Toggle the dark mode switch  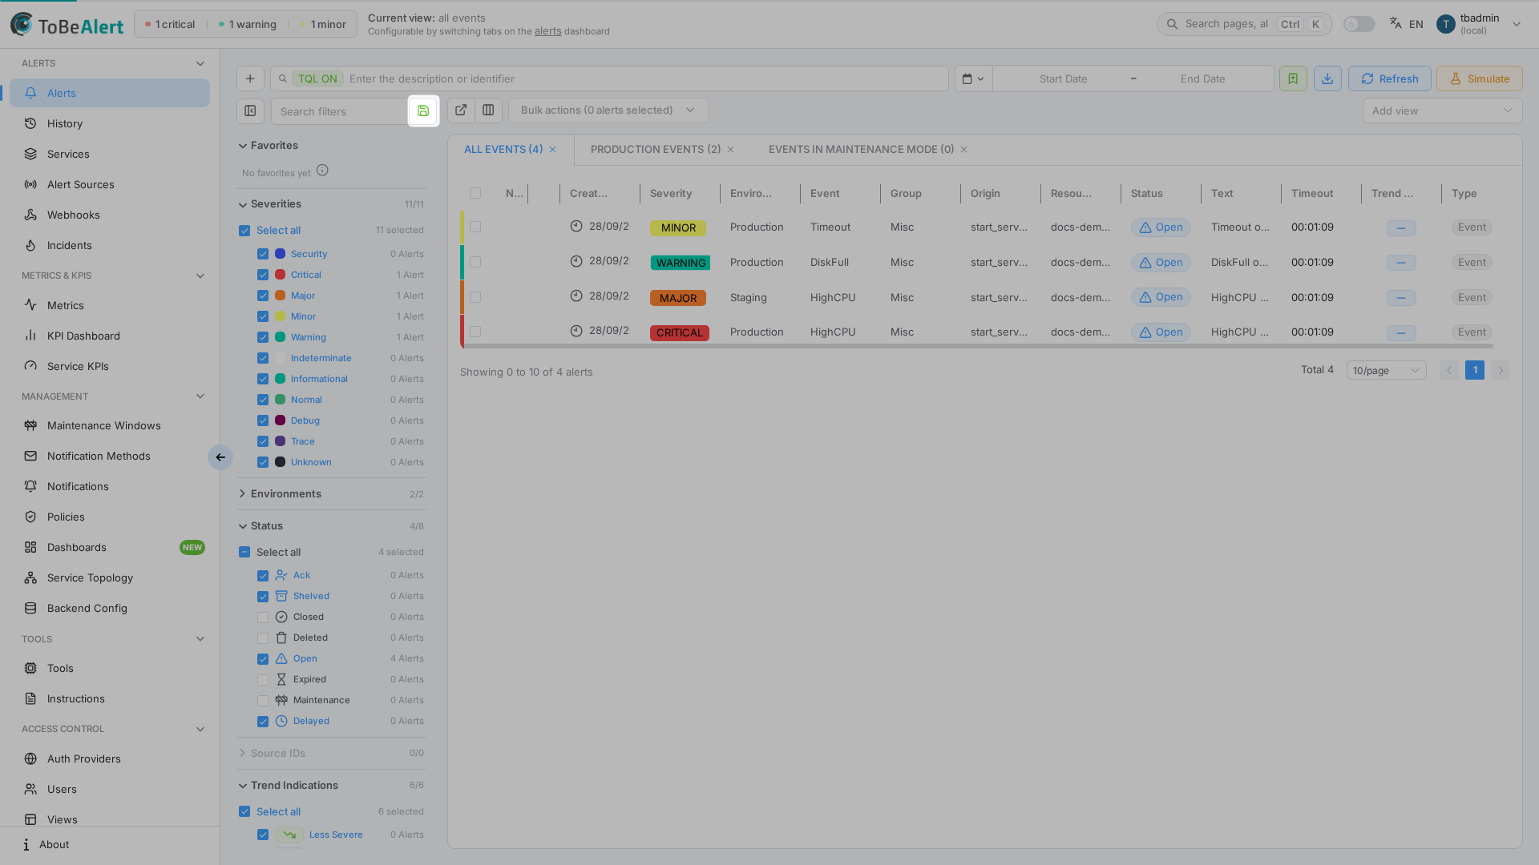[1359, 24]
